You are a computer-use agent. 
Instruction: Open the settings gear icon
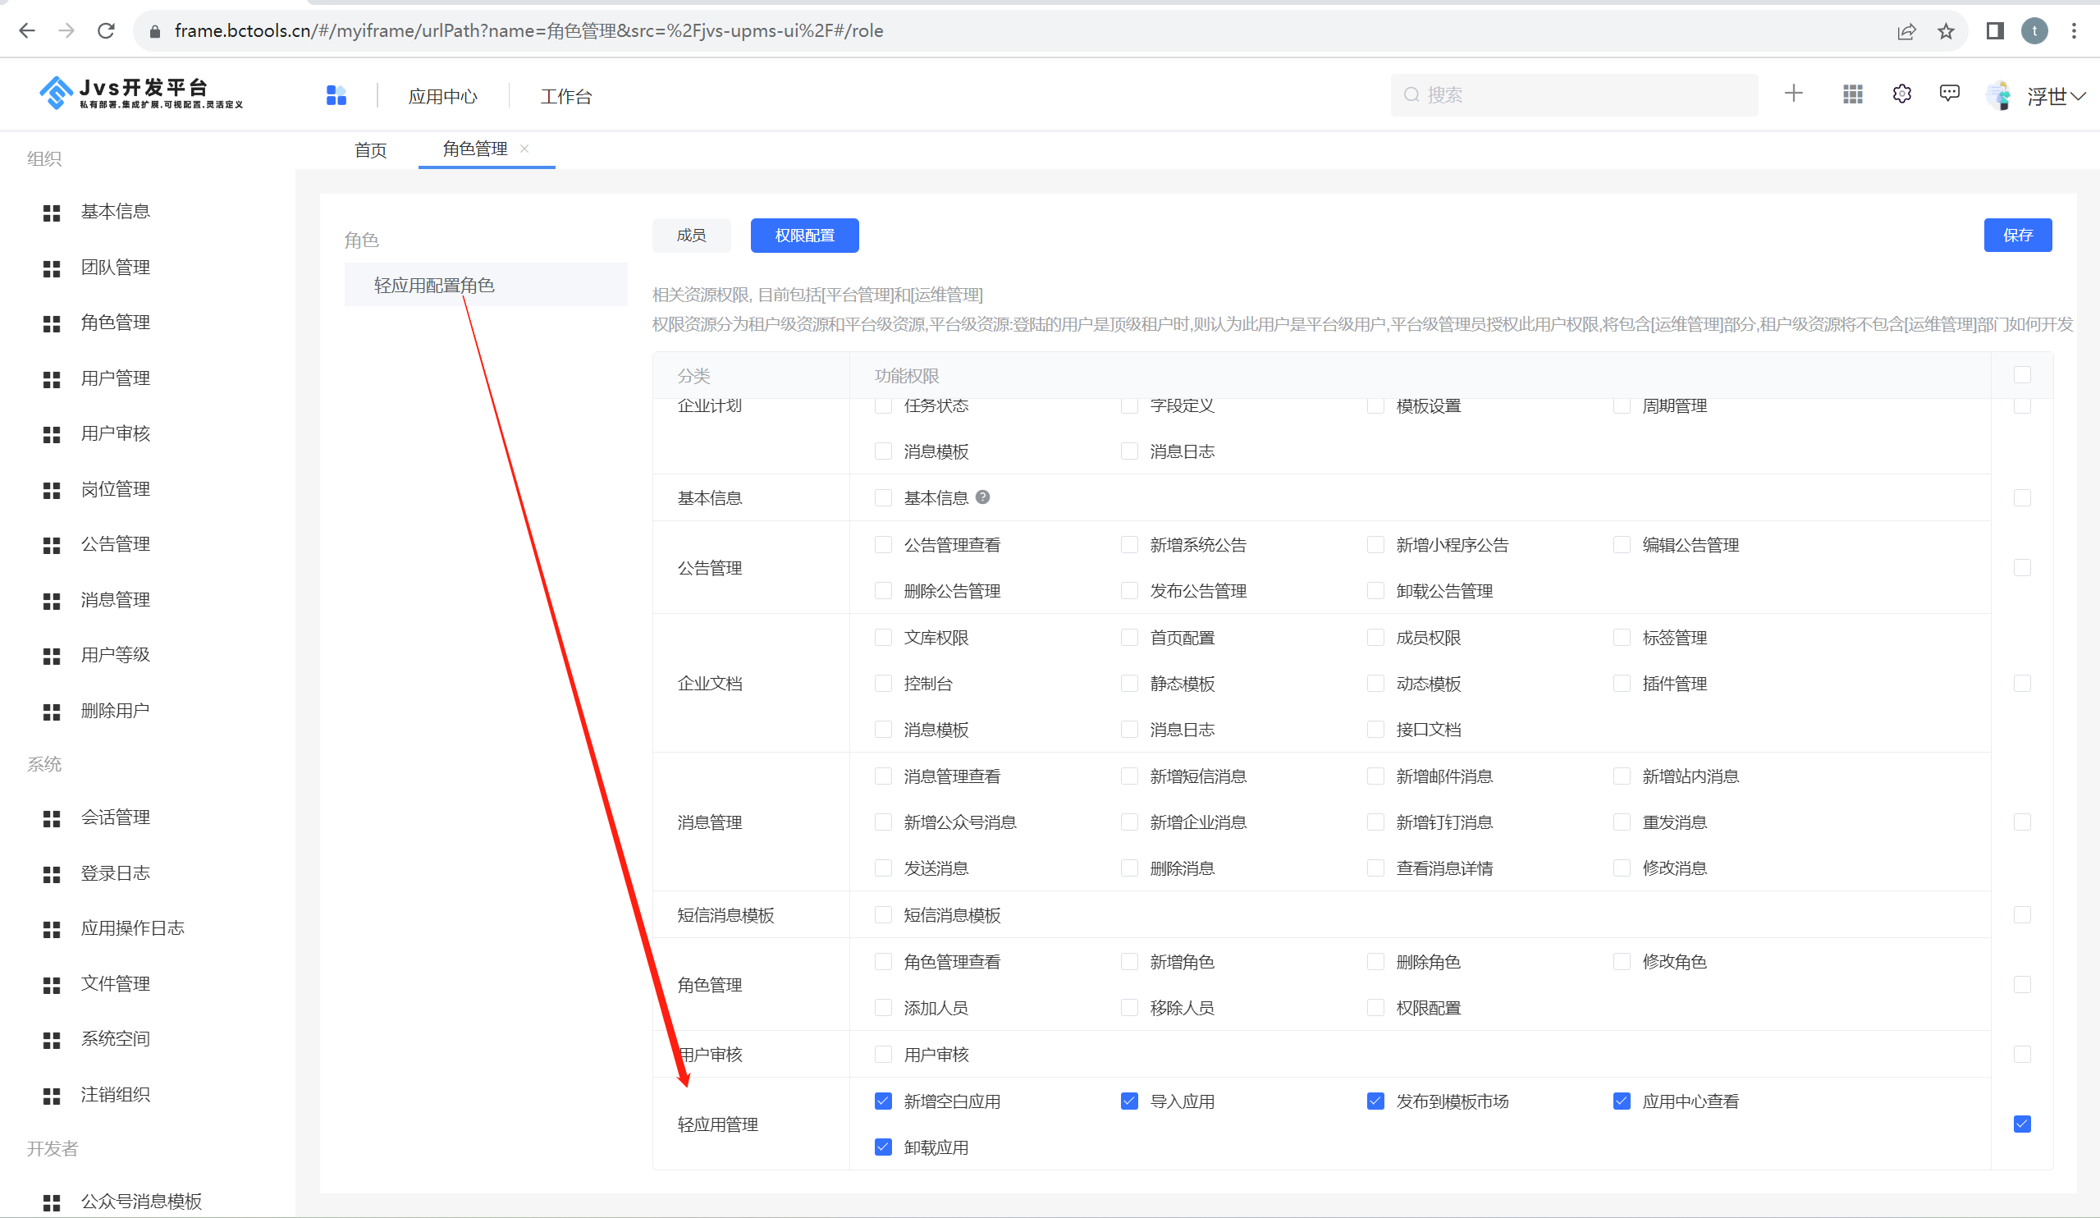tap(1901, 94)
